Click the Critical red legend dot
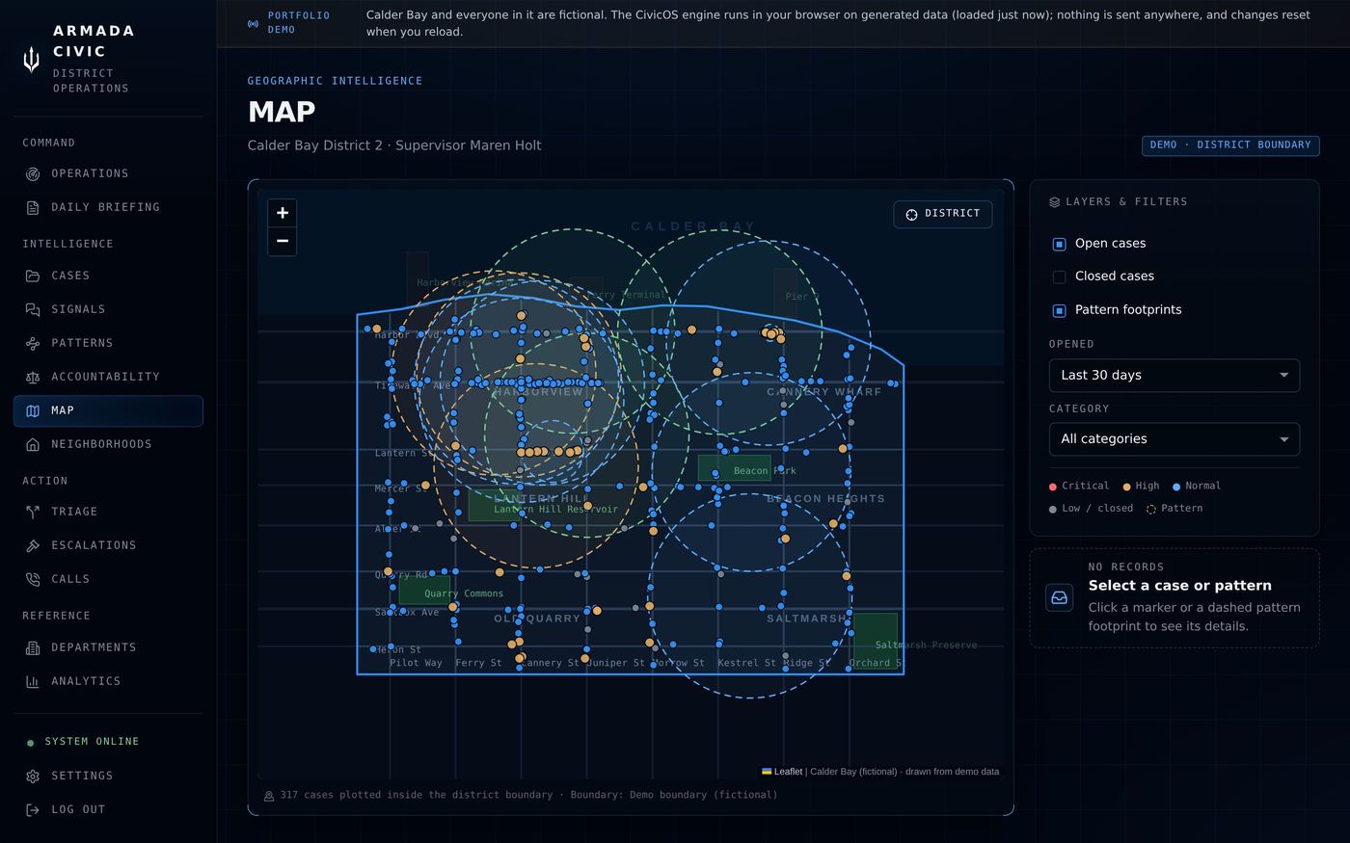 pyautogui.click(x=1053, y=487)
